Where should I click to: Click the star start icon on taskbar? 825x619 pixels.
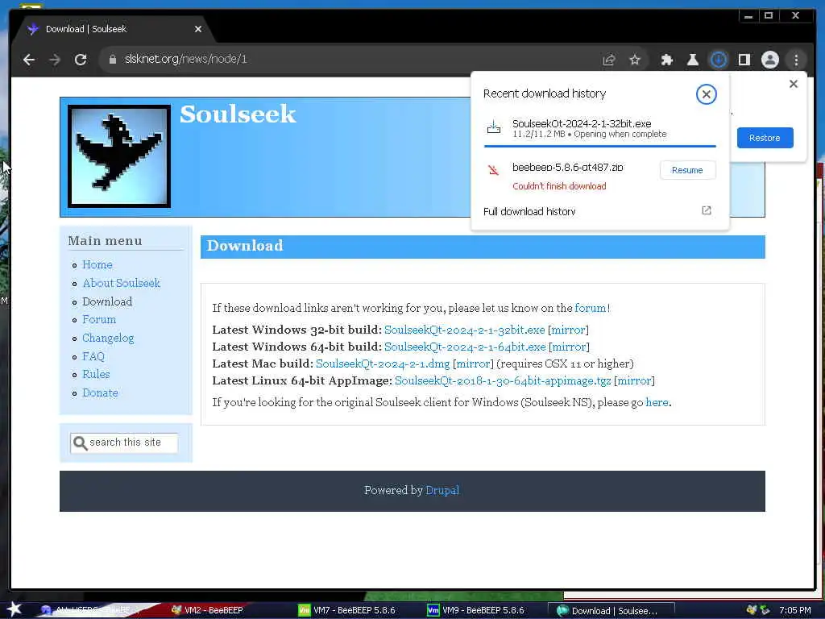pos(15,609)
